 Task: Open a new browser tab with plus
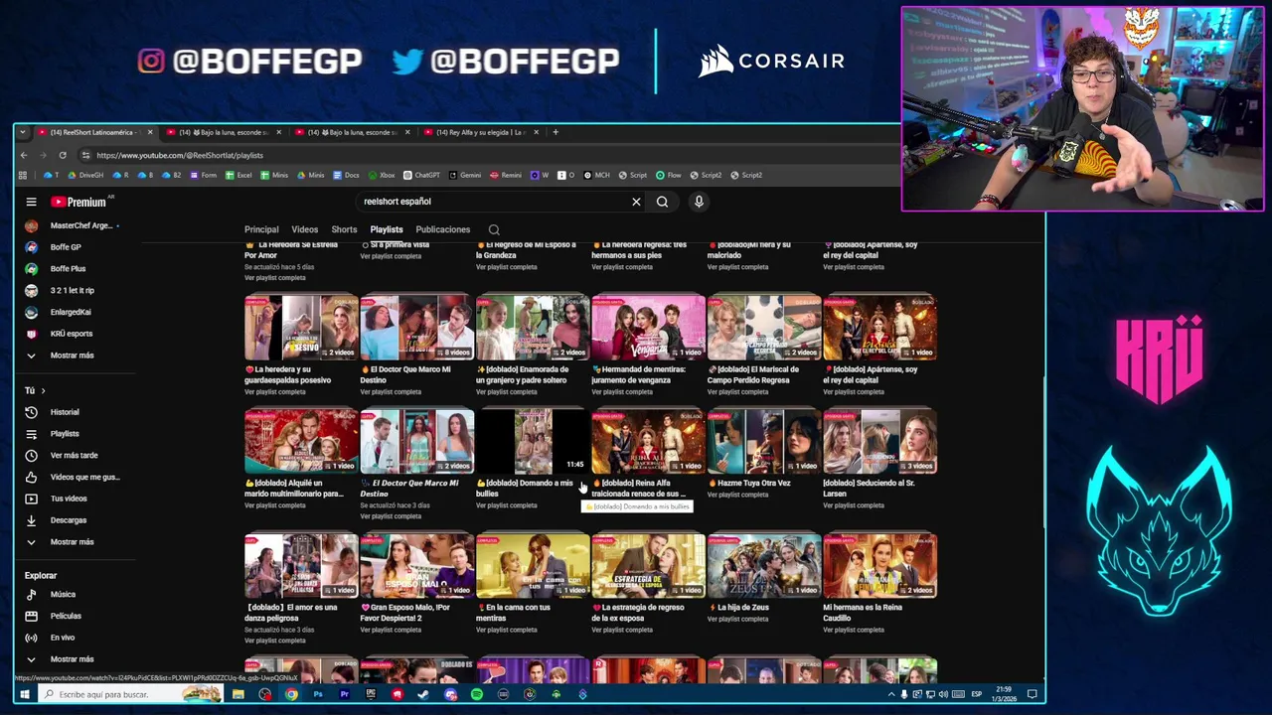pos(556,132)
